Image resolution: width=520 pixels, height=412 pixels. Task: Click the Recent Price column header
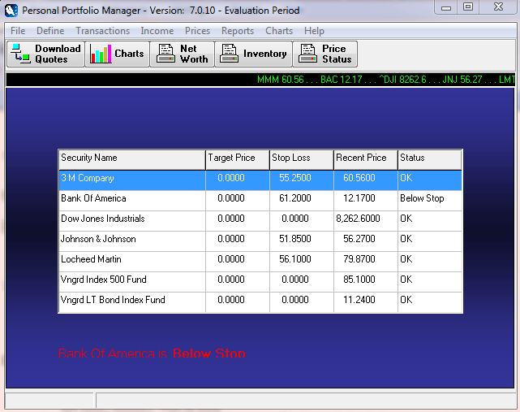tap(365, 158)
